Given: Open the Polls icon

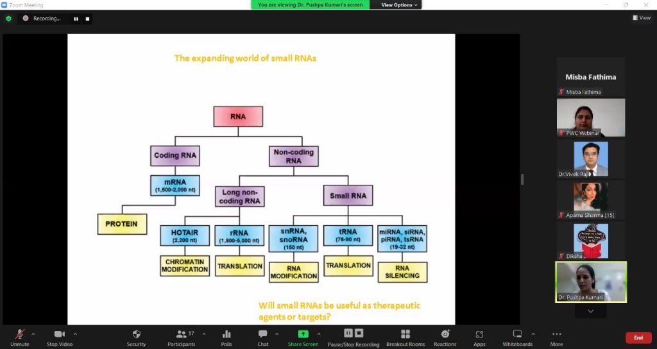Looking at the screenshot, I should (x=226, y=335).
